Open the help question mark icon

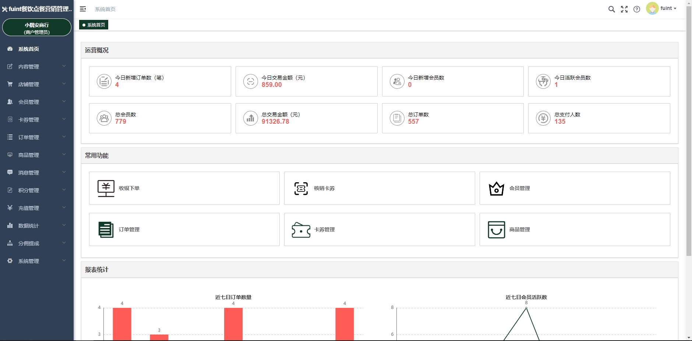tap(637, 9)
